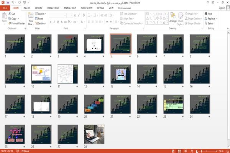Click the Reset button in Slides group

point(39,18)
